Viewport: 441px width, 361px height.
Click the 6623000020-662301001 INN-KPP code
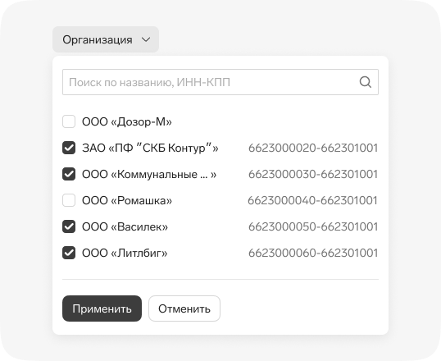click(313, 149)
